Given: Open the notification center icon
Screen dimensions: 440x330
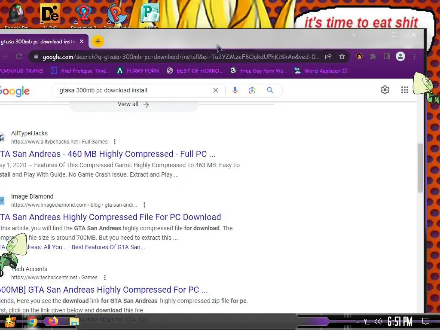Looking at the screenshot, I should 426,321.
